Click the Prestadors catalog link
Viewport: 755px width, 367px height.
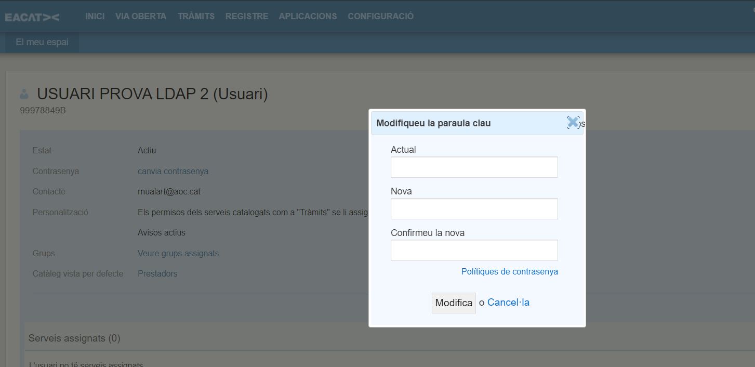pyautogui.click(x=157, y=273)
